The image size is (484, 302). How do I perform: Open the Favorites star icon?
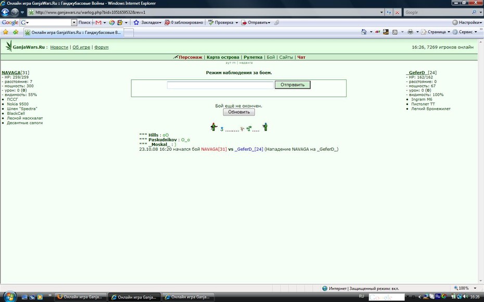pos(6,32)
